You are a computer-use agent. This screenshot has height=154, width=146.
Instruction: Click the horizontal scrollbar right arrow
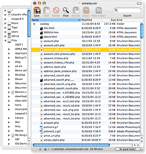138,145
